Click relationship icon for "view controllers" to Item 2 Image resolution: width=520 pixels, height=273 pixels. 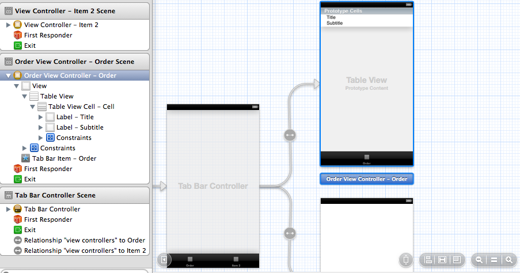coord(18,251)
